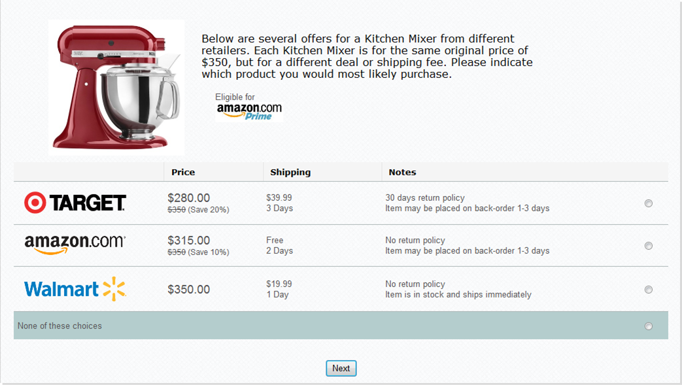
Task: Click the None of these choices label
Action: point(60,326)
